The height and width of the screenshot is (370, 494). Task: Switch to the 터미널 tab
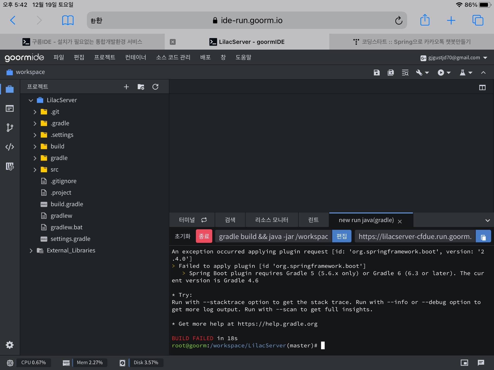(187, 220)
